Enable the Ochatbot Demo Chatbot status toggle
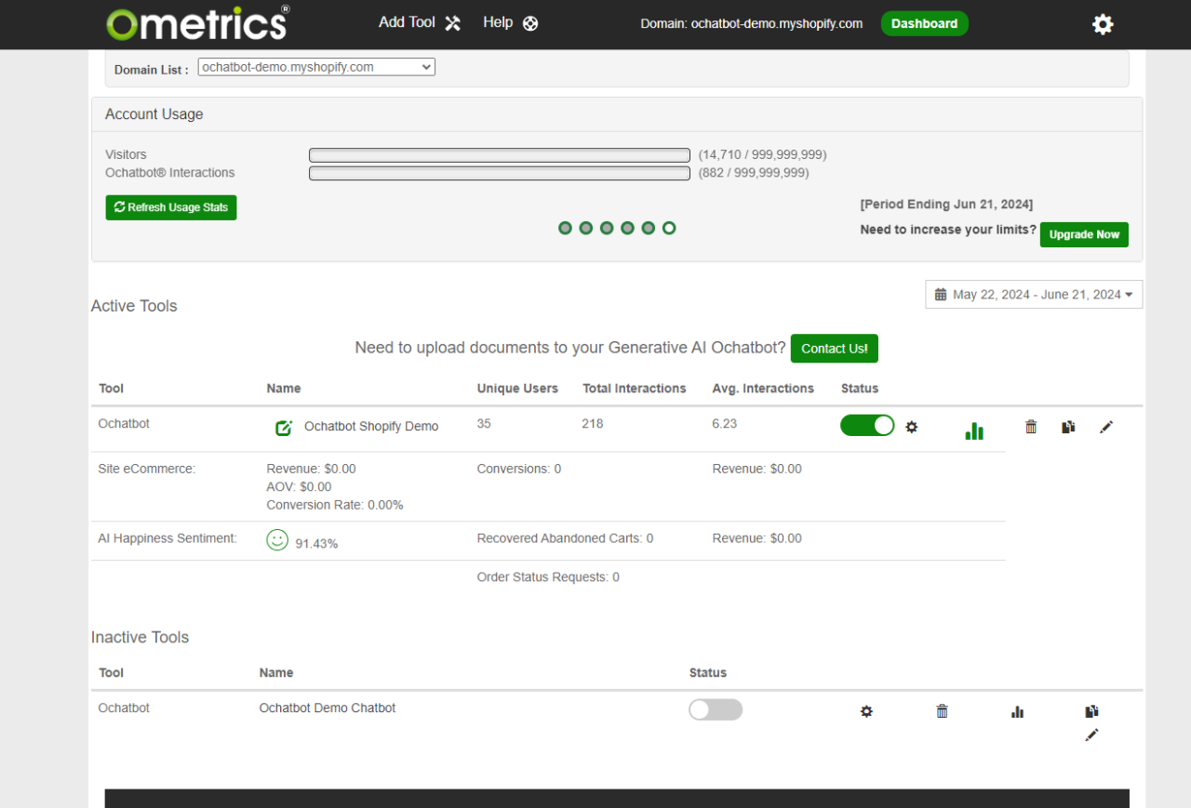This screenshot has height=808, width=1191. coord(716,709)
